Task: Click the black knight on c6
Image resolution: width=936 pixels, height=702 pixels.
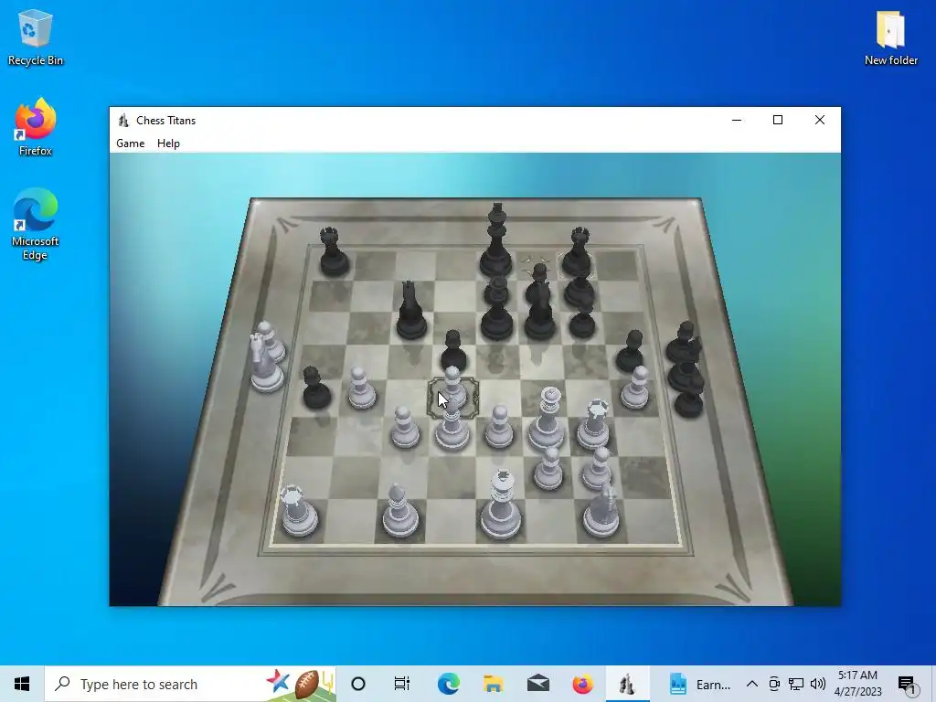Action: (x=411, y=311)
